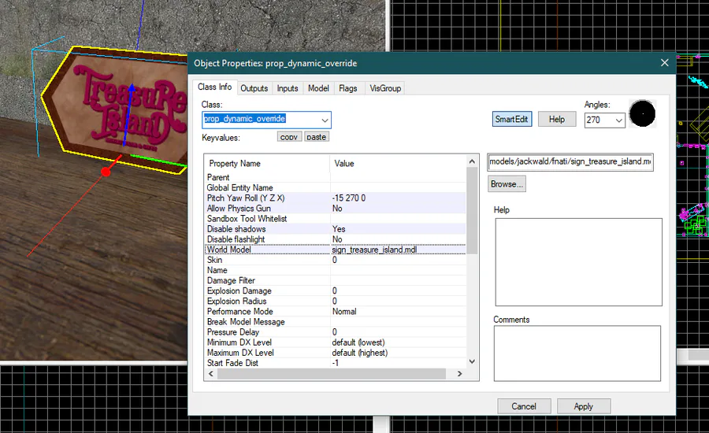This screenshot has width=709, height=433.
Task: Click the vertical scrollbar thumb in property list
Action: tap(472, 211)
